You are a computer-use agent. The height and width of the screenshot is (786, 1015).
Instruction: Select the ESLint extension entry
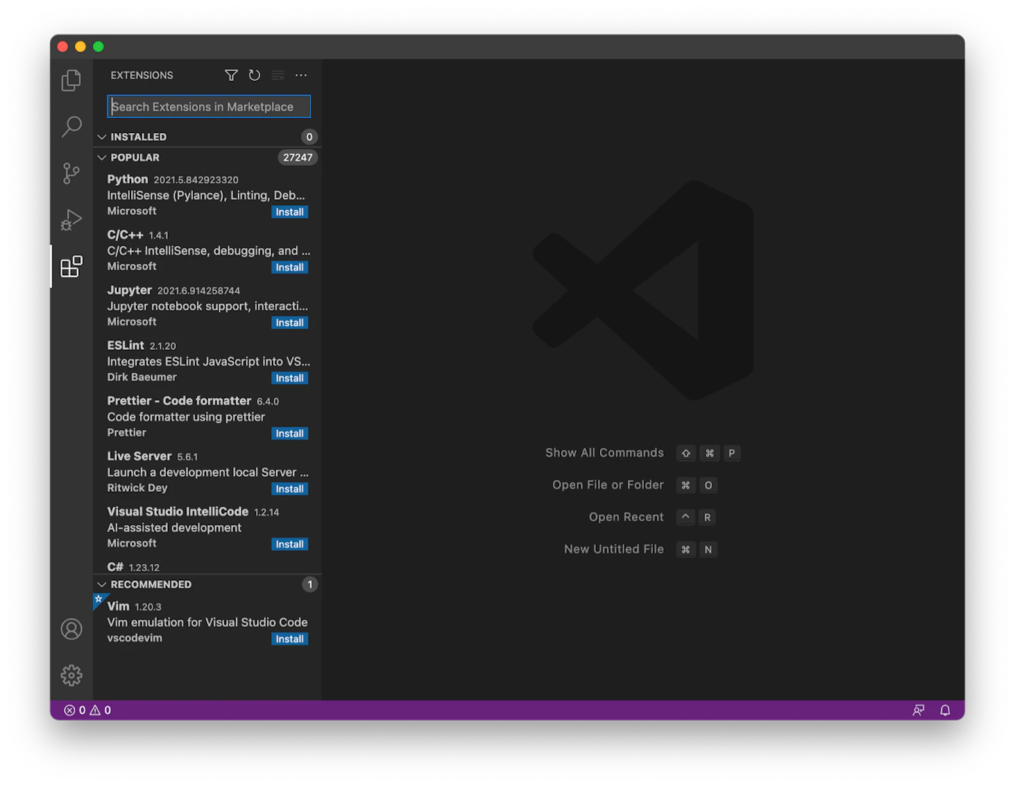click(x=207, y=361)
